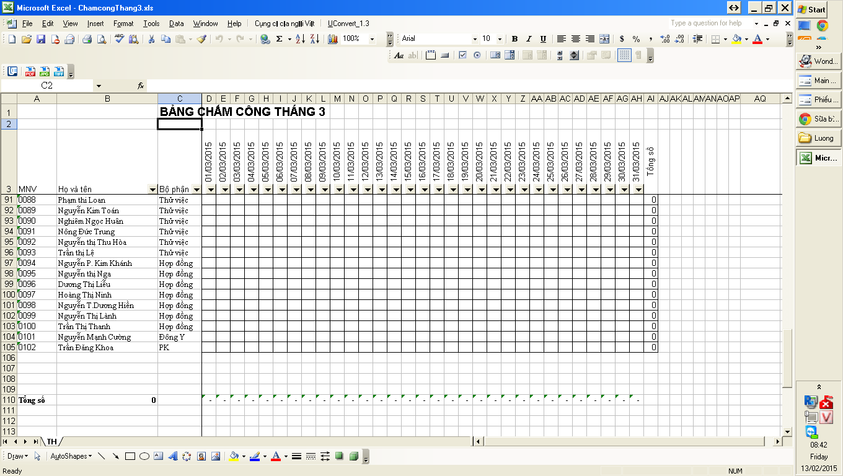Open the Windows Start button
Image resolution: width=843 pixels, height=476 pixels.
tap(811, 9)
